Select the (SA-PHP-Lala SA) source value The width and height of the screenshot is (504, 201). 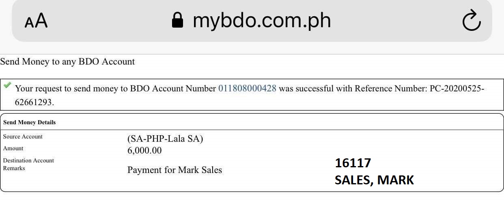tap(165, 139)
